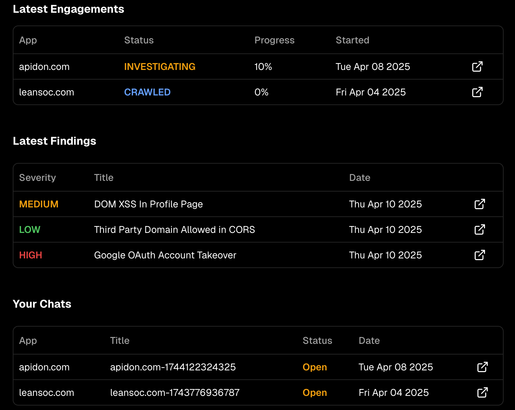Open apidon.com chat external link icon
This screenshot has width=515, height=410.
[x=482, y=367]
